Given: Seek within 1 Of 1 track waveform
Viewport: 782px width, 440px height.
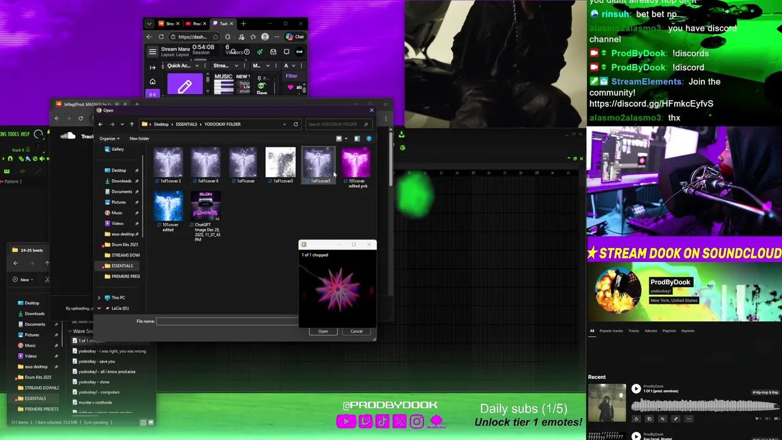Looking at the screenshot, I should 706,406.
